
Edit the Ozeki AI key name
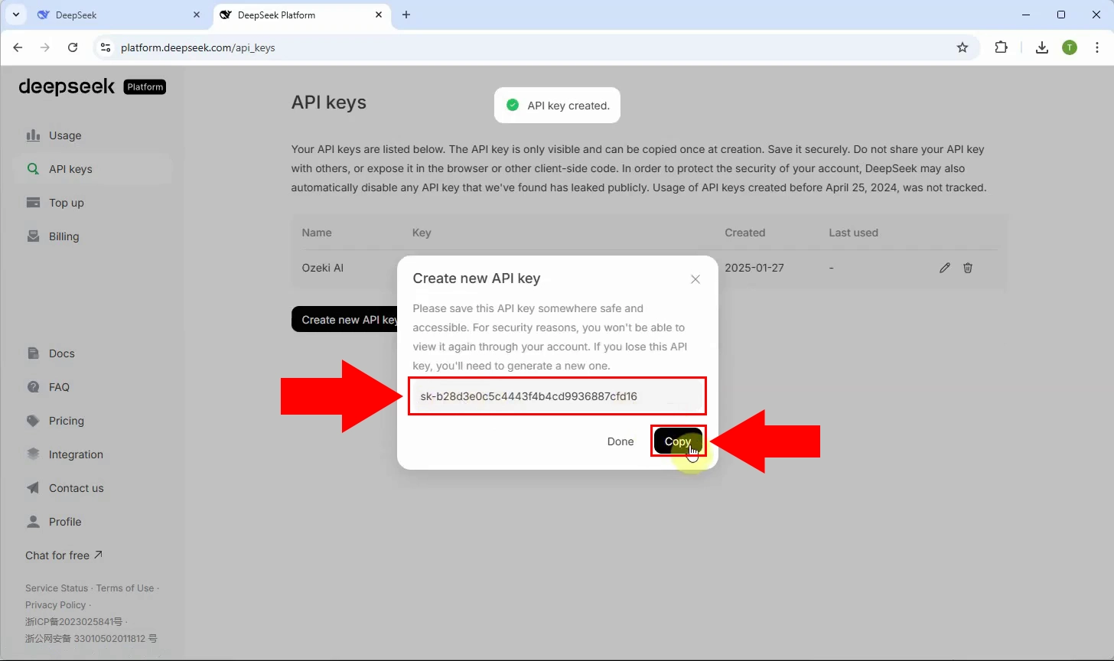coord(945,268)
